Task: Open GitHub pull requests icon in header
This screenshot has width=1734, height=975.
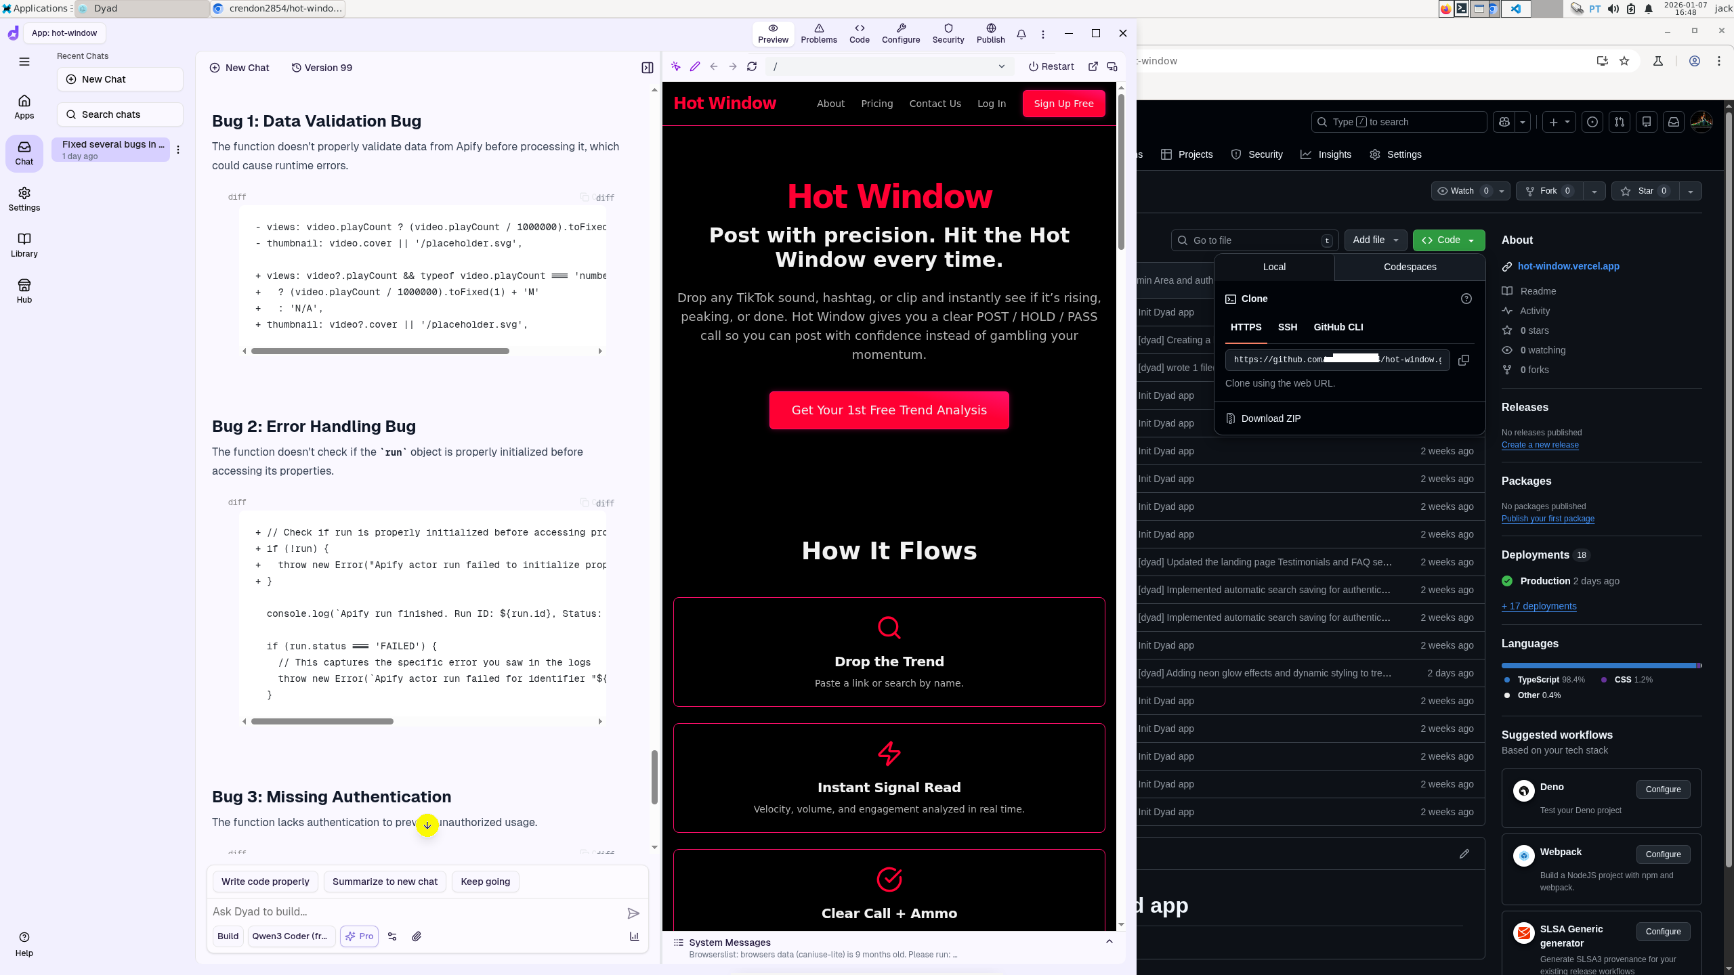Action: (x=1620, y=122)
